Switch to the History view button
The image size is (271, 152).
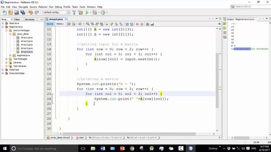60,24
